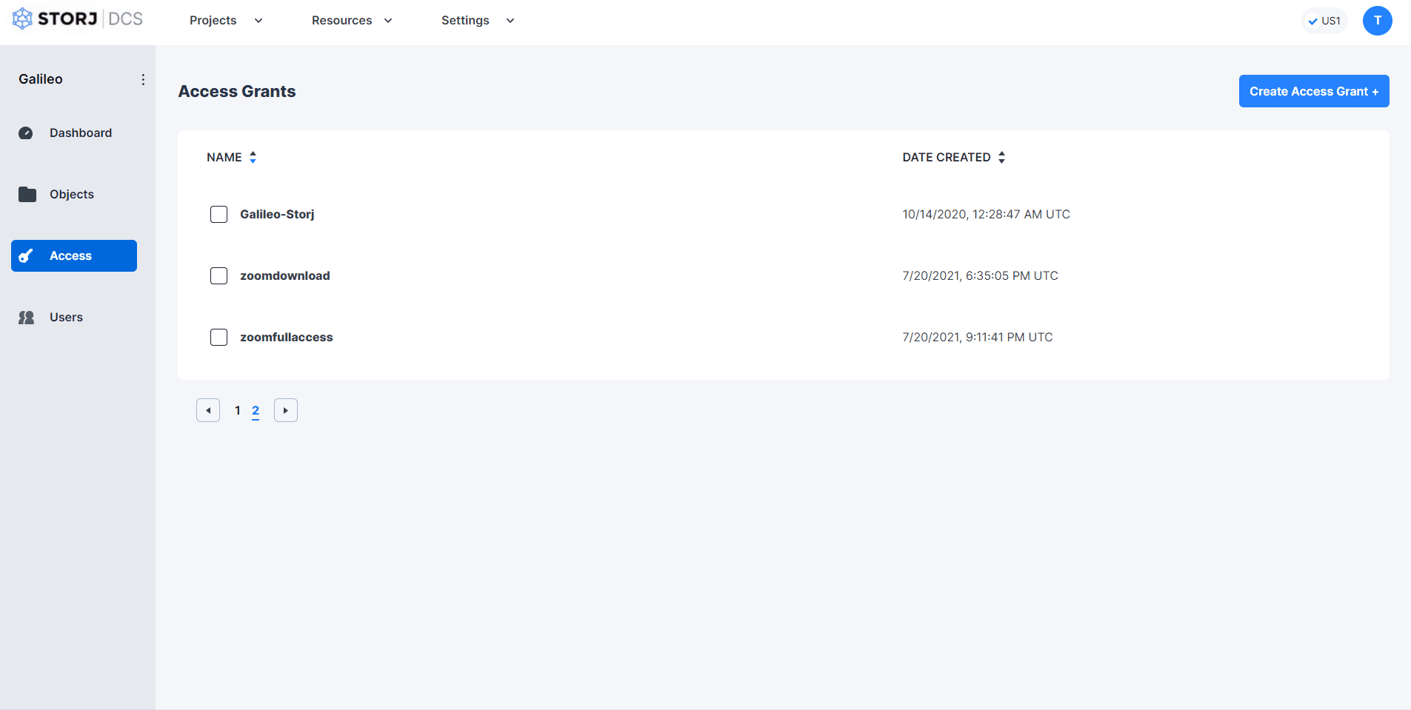Click the Objects folder icon
This screenshot has width=1411, height=710.
point(27,194)
